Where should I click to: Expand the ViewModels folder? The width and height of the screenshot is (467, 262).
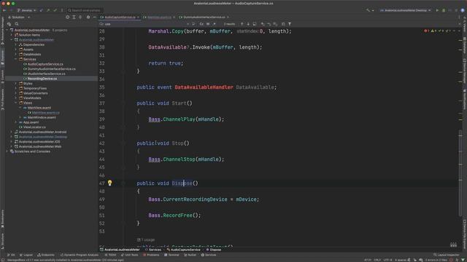click(16, 98)
